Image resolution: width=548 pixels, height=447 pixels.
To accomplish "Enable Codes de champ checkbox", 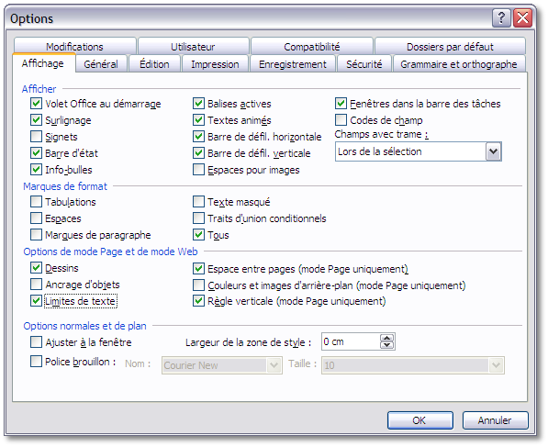I will [x=341, y=120].
